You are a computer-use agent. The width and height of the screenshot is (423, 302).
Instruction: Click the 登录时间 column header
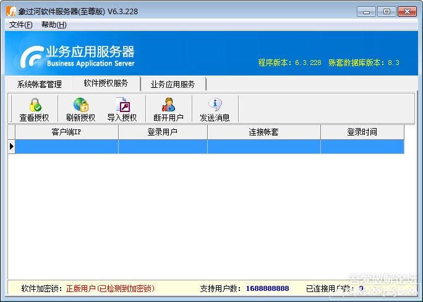362,132
